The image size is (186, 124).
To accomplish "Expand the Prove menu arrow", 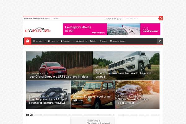I will [58, 41].
